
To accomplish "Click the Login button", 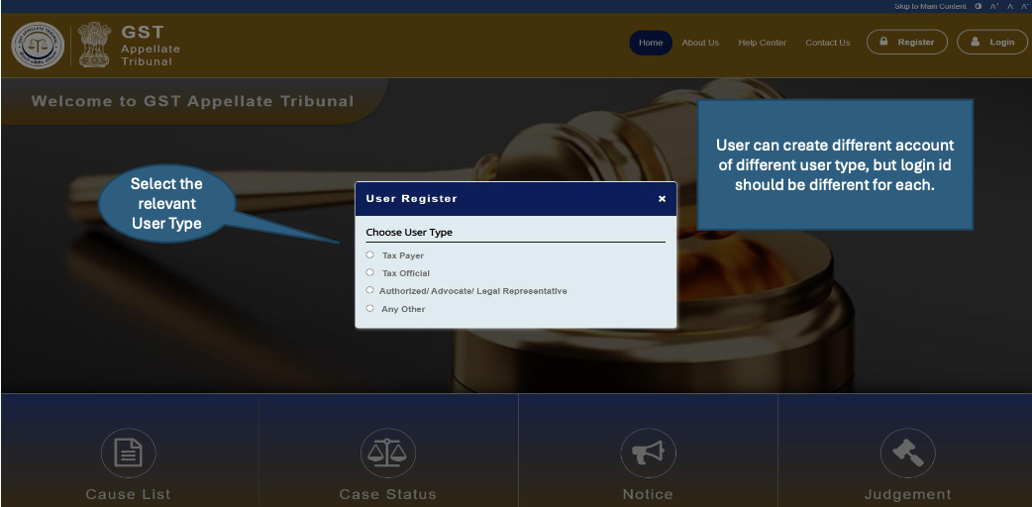I will tap(991, 43).
